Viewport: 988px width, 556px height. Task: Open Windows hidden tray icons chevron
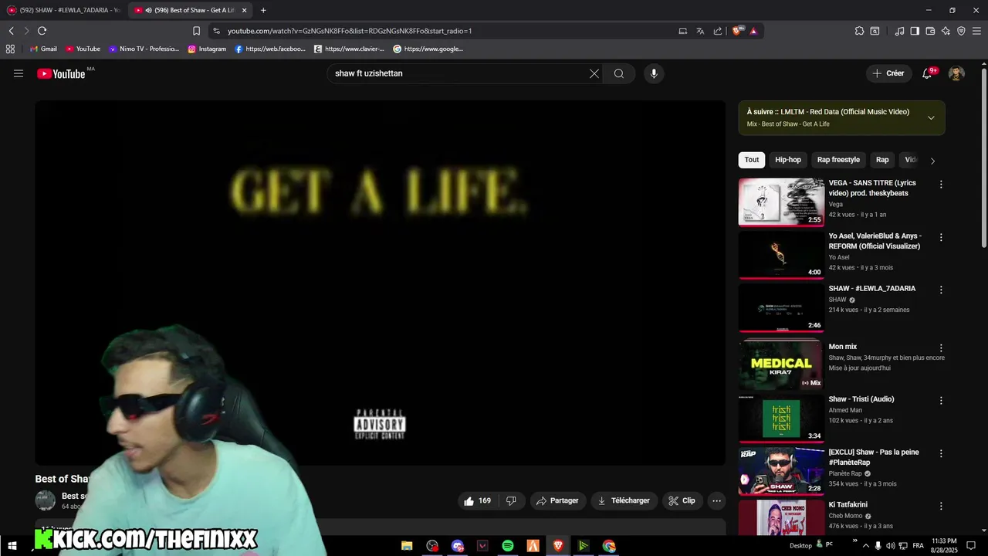coord(865,546)
